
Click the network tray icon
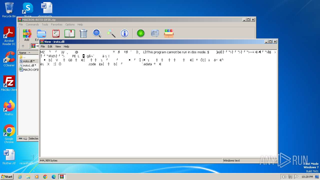pyautogui.click(x=290, y=177)
